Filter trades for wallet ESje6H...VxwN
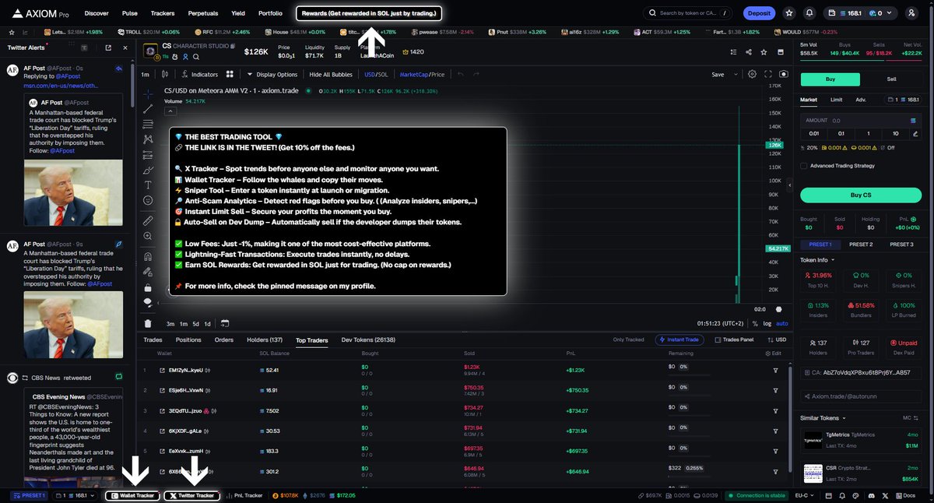Viewport: 934px width, 503px height. click(x=775, y=390)
